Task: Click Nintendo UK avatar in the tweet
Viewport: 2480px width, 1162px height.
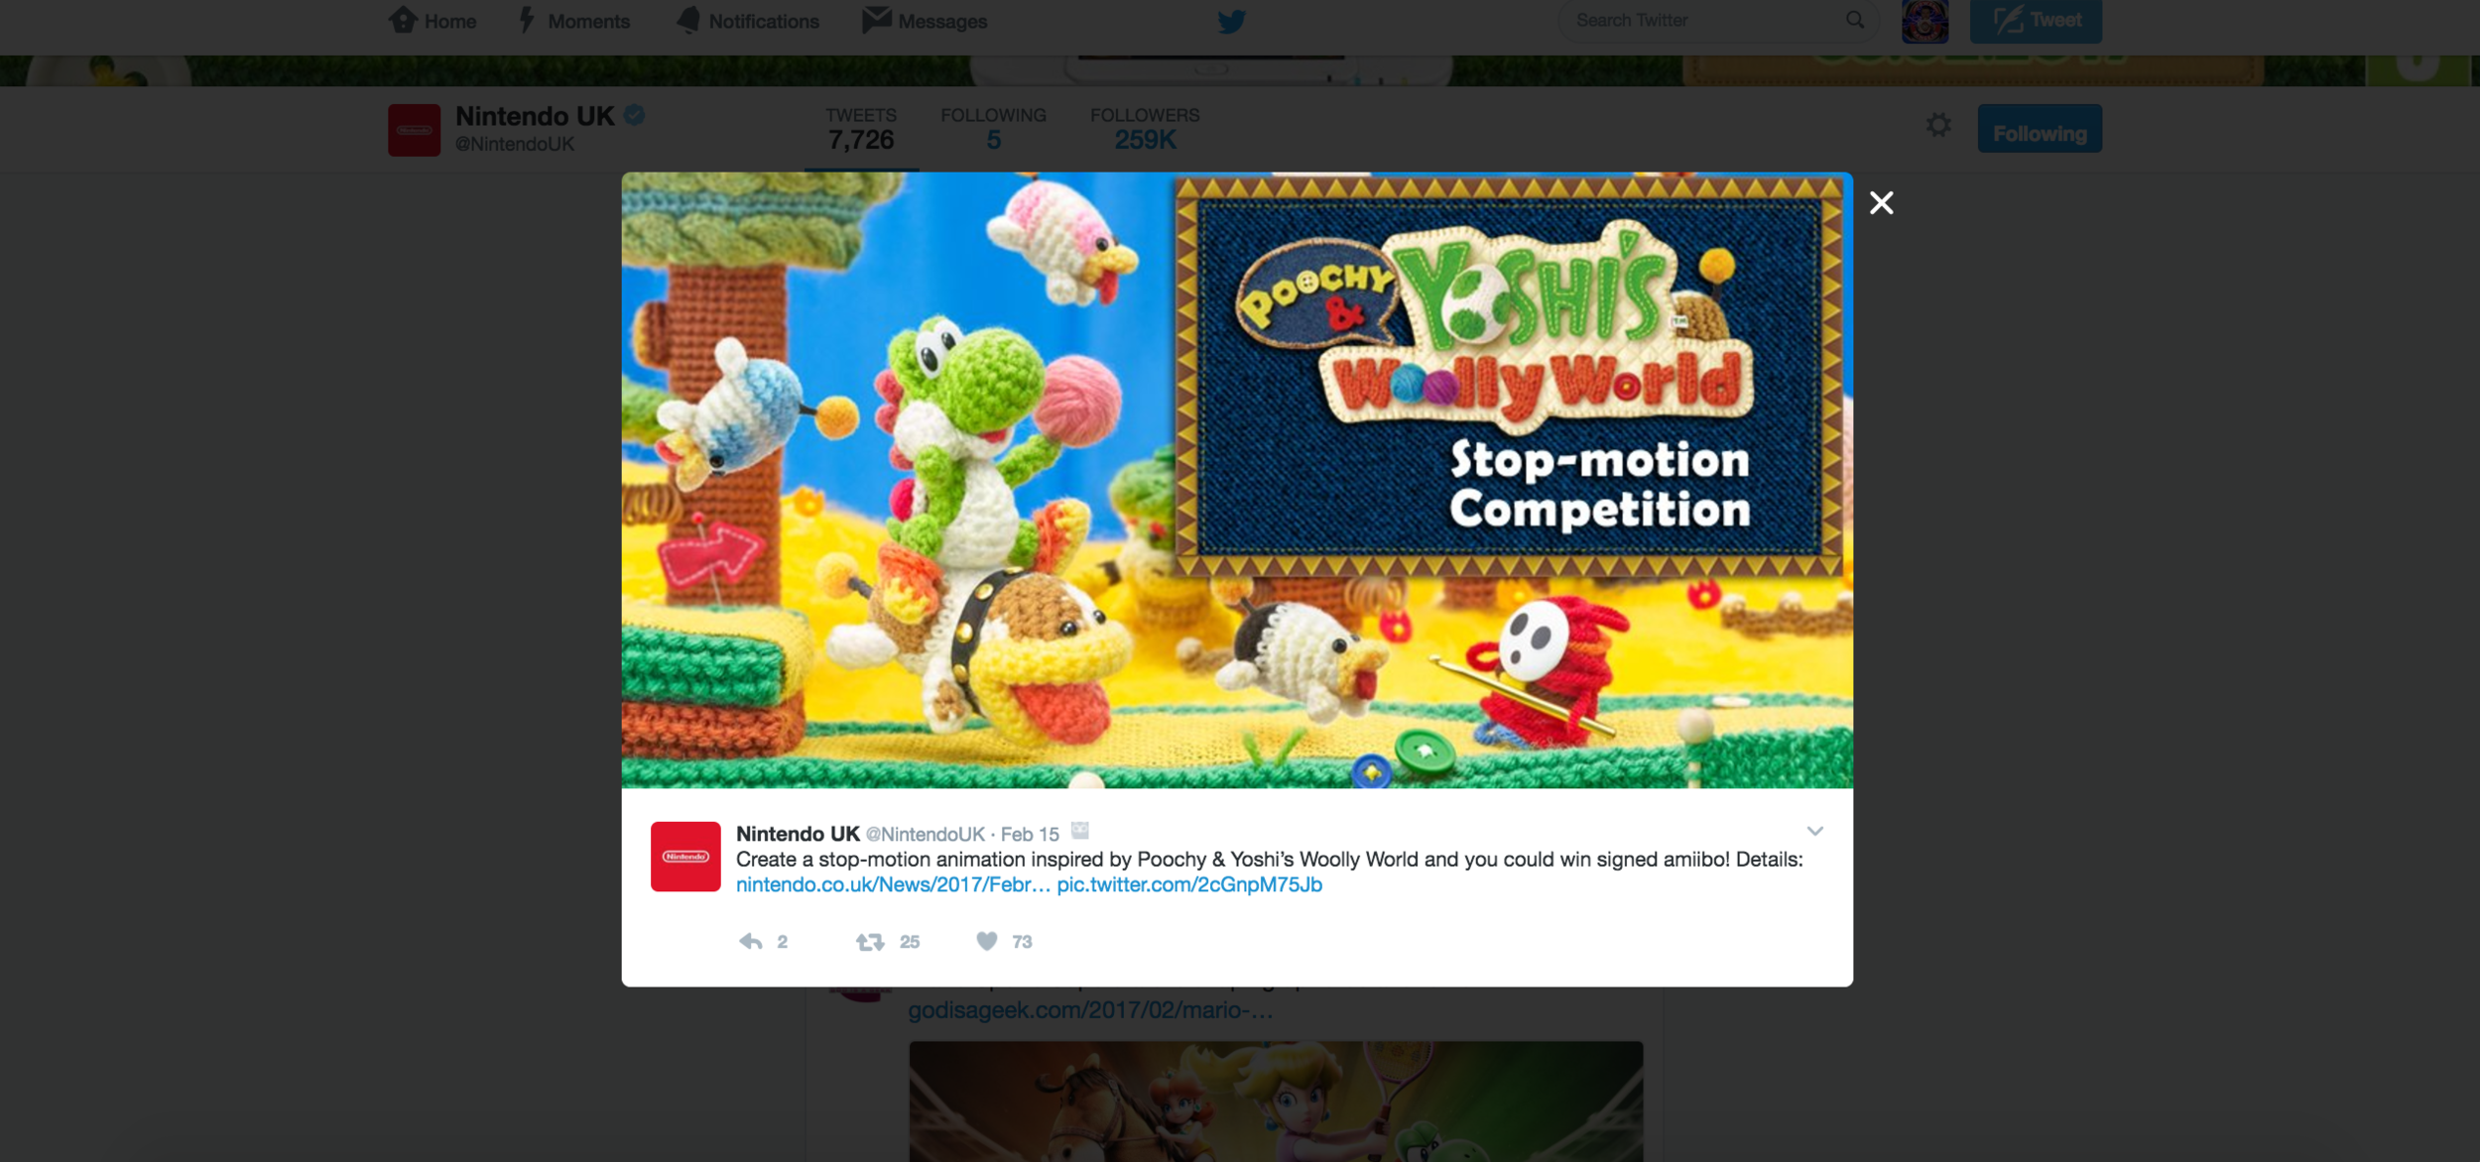Action: (x=685, y=857)
